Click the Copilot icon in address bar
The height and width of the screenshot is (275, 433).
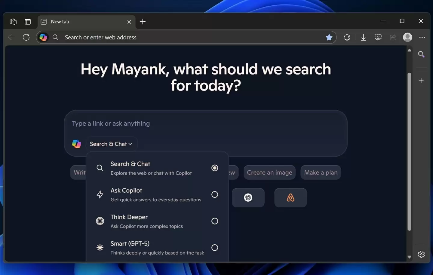click(x=43, y=37)
